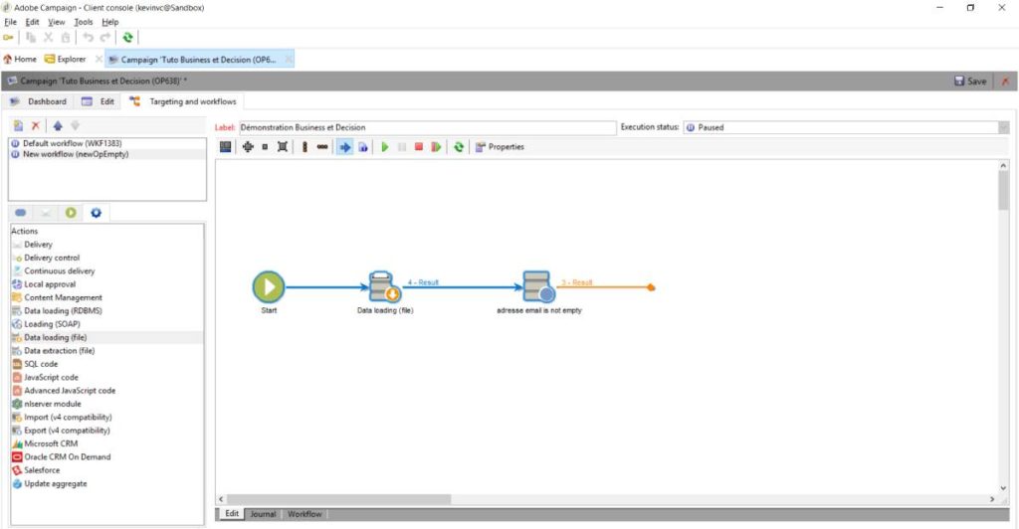Image resolution: width=1019 pixels, height=529 pixels.
Task: Switch to the gear actions palette tab
Action: pos(97,213)
